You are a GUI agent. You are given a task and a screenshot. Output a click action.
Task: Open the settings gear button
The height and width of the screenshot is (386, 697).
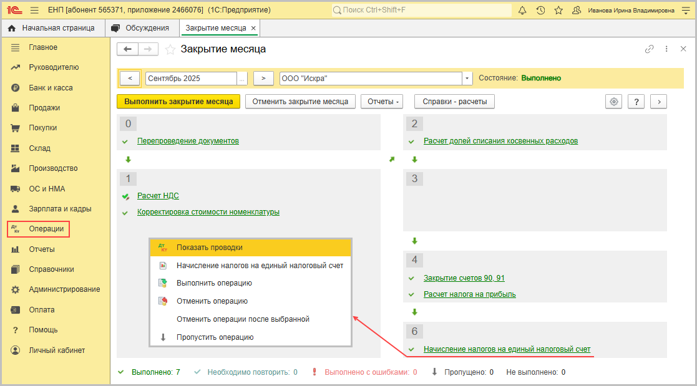pyautogui.click(x=615, y=102)
